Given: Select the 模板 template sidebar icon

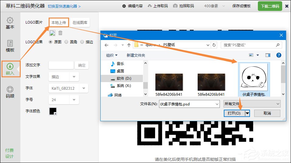Looking at the screenshot, I should pos(10,46).
